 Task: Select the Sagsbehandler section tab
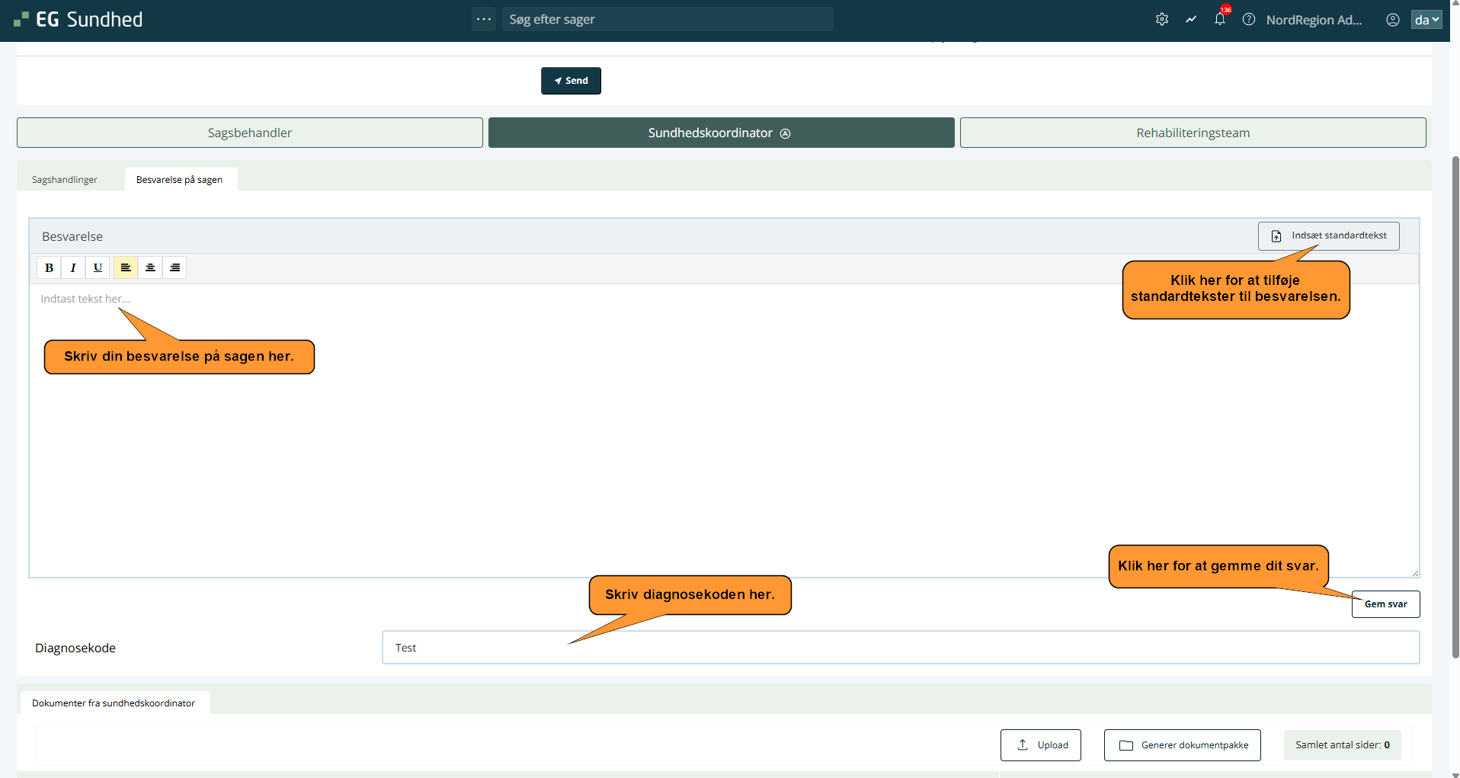click(x=250, y=133)
